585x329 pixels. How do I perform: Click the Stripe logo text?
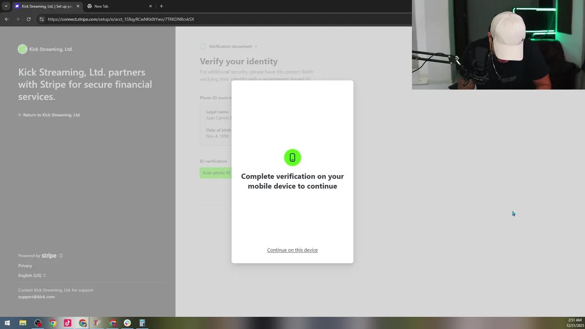(49, 256)
